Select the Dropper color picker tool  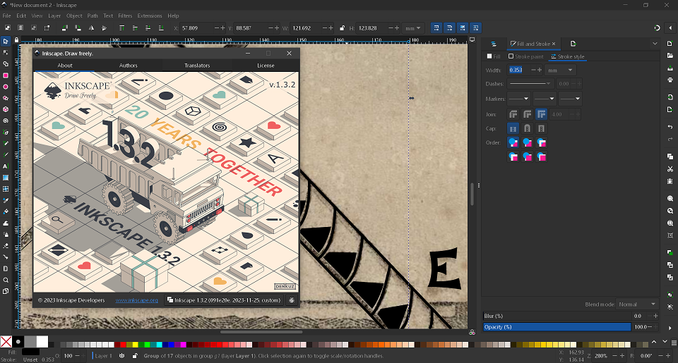pos(6,200)
